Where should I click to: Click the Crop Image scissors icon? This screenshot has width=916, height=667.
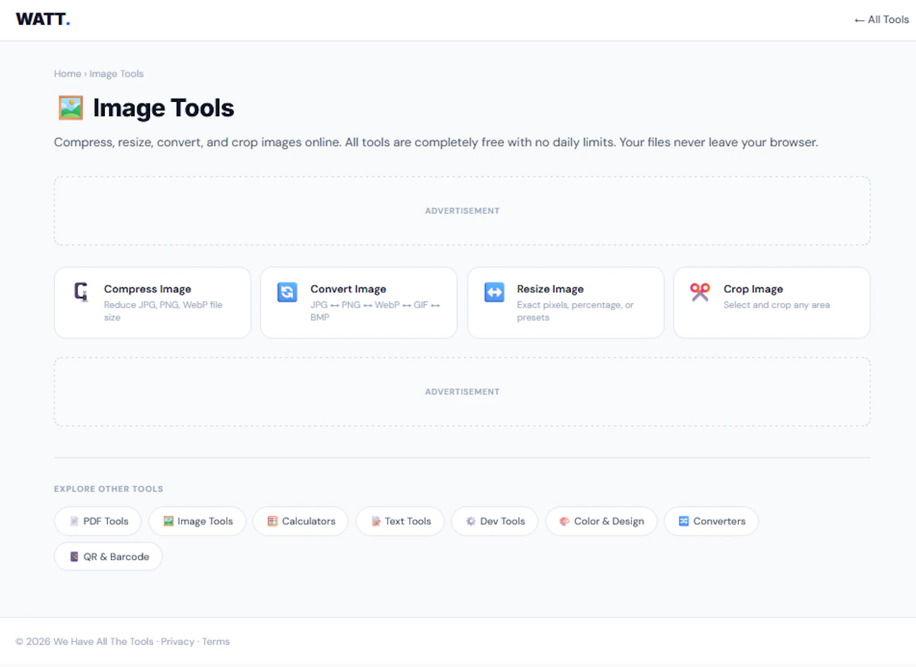(700, 292)
